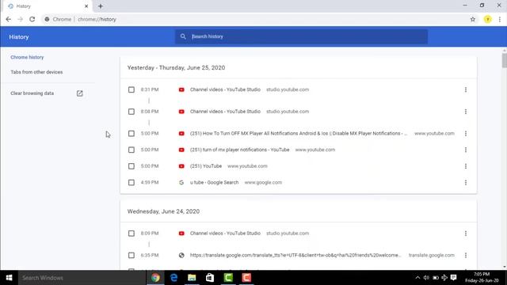Click the scrollbar down arrow
507x285 pixels.
505,268
